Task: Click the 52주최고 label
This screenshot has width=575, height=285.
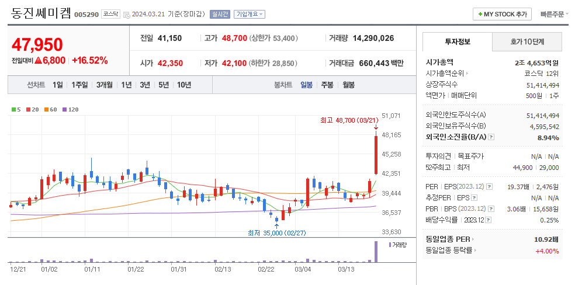Action: (x=438, y=168)
